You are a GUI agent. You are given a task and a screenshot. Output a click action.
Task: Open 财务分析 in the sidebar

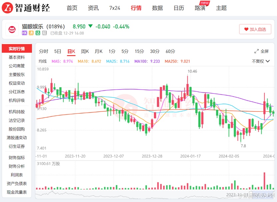17,166
